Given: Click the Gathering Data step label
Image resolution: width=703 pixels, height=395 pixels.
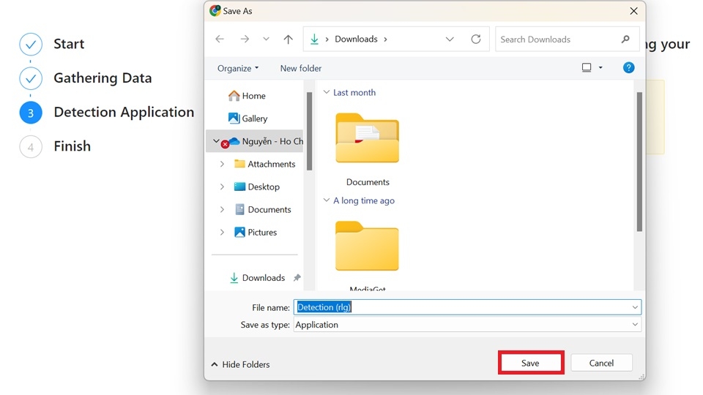Looking at the screenshot, I should coord(103,78).
